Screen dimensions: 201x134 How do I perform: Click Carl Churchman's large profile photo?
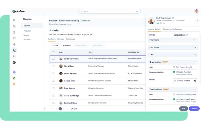click(151, 20)
